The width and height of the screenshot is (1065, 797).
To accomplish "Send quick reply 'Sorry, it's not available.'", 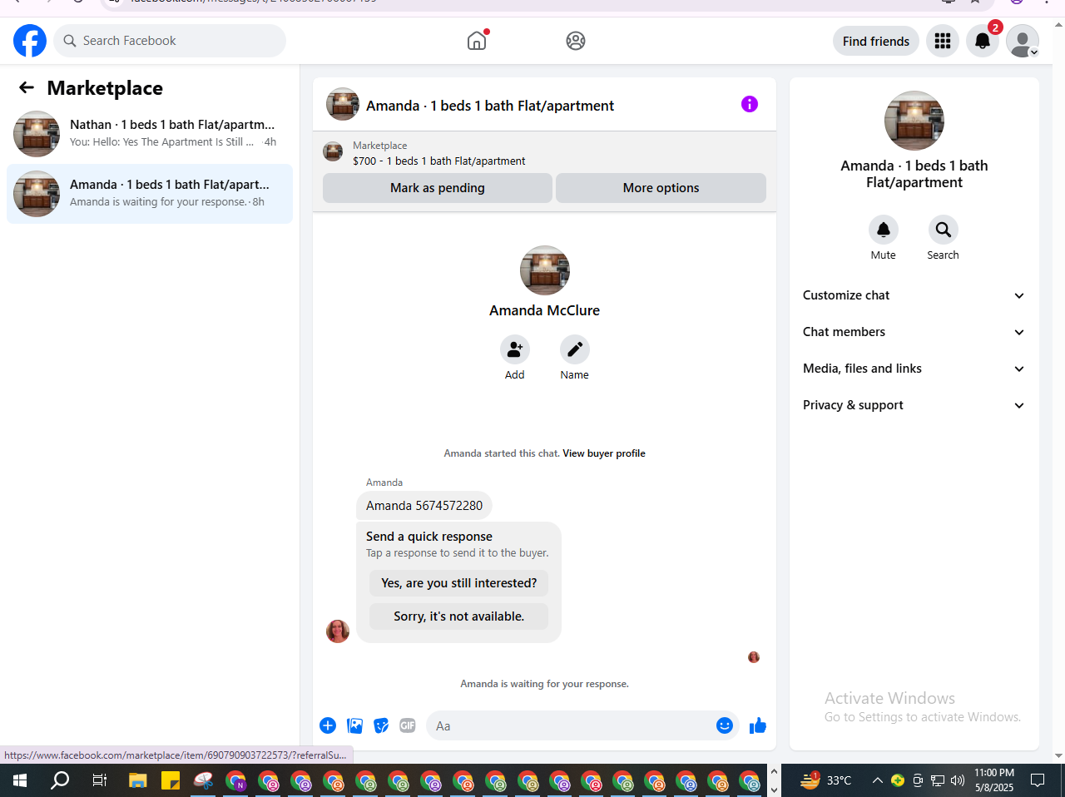I will pyautogui.click(x=459, y=616).
